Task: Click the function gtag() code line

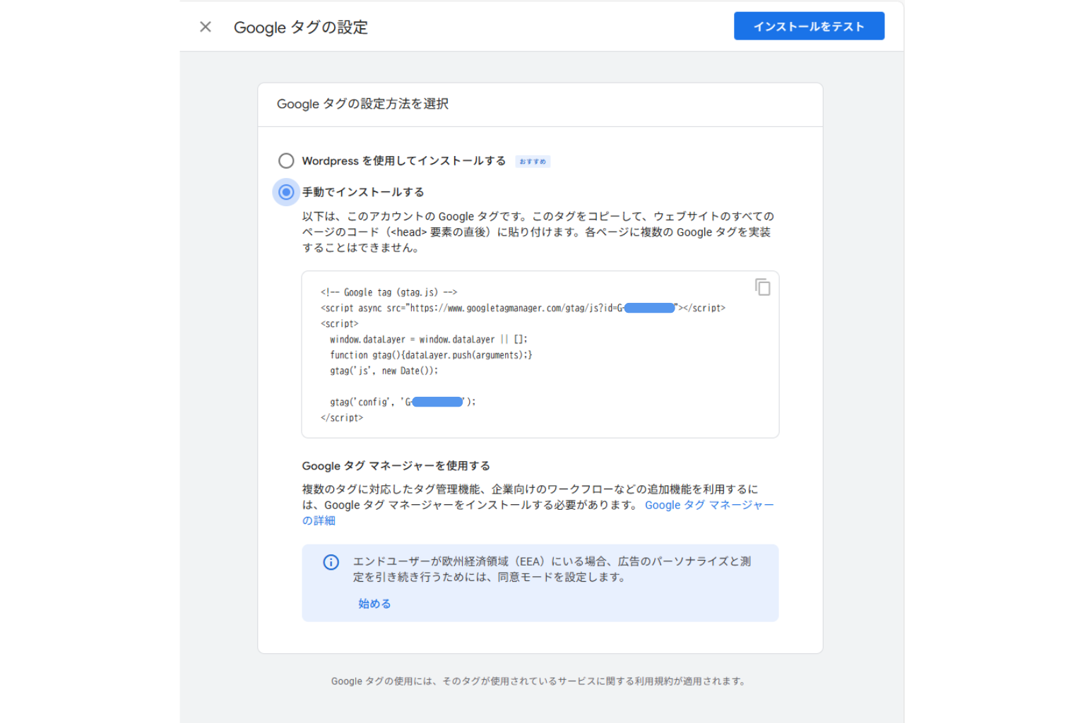Action: click(x=431, y=355)
